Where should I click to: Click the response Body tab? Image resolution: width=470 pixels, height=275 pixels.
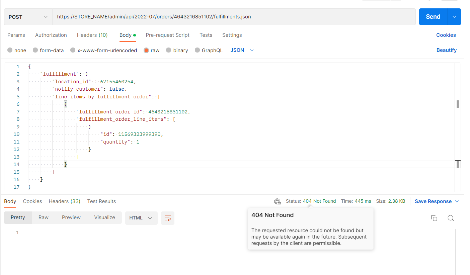pyautogui.click(x=10, y=201)
